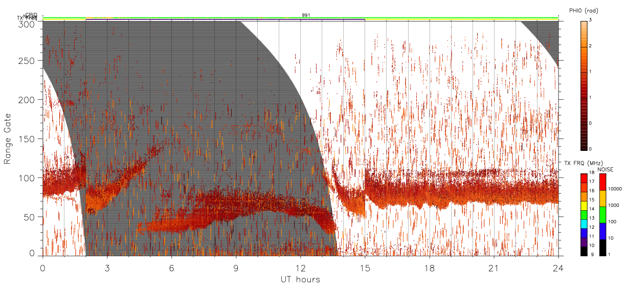Click the '991' label above the plot
628x290 pixels.
pos(306,15)
